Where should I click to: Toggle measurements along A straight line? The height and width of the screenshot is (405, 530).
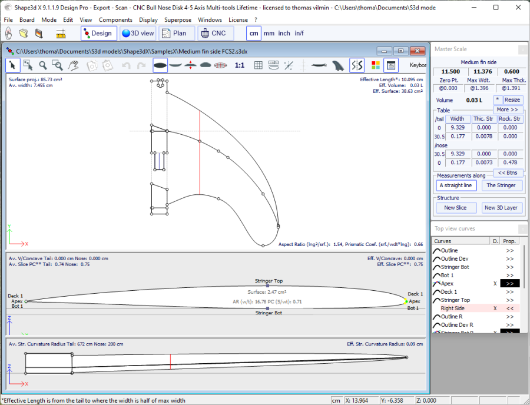[456, 185]
